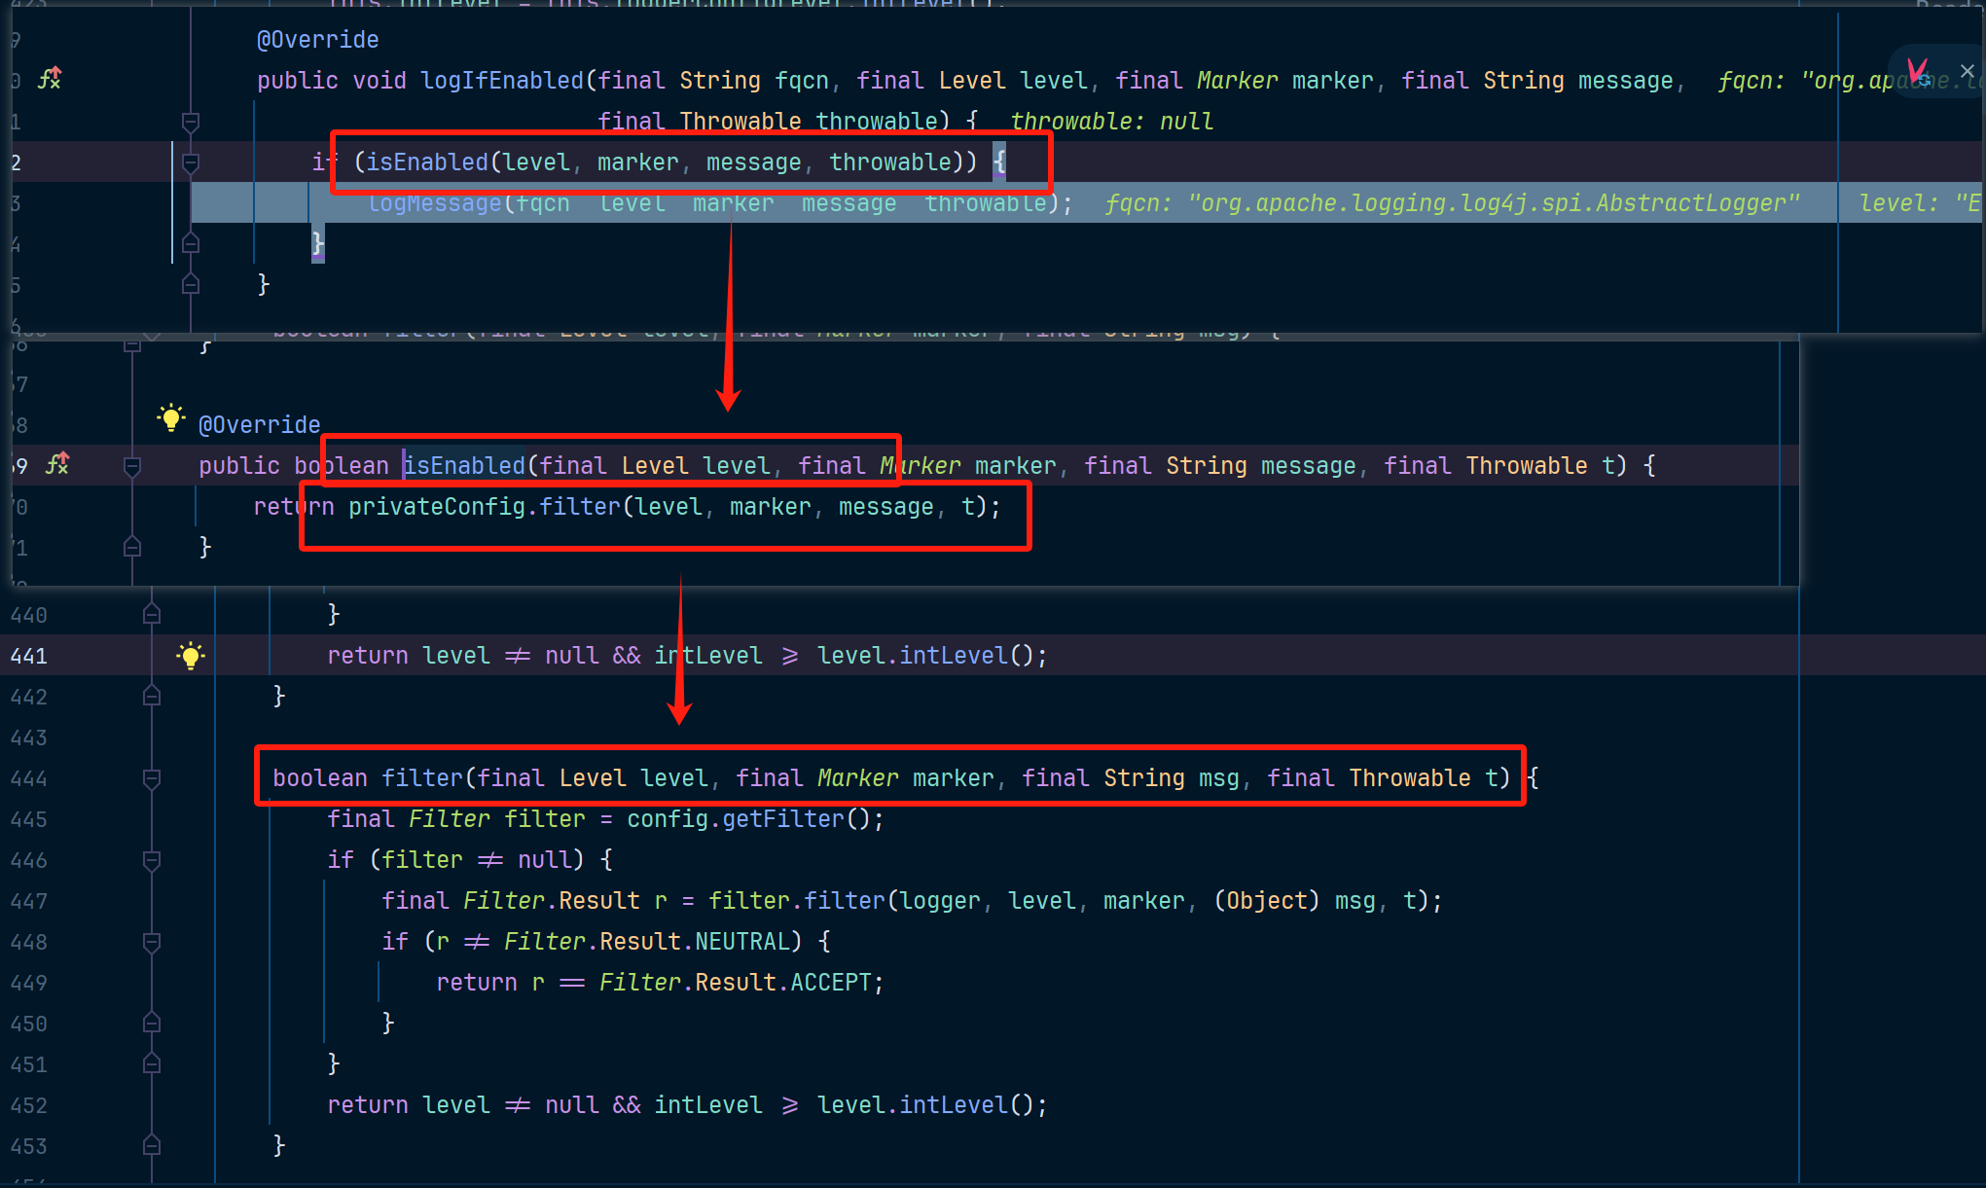Viewport: 1986px width, 1188px height.
Task: Click Filter.Result.ACCEPT on line 449
Action: 735,983
